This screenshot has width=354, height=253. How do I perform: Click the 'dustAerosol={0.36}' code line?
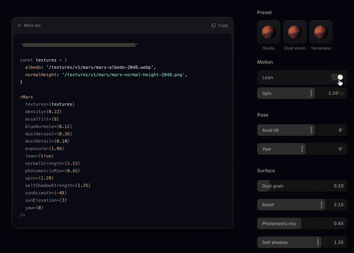tap(49, 134)
